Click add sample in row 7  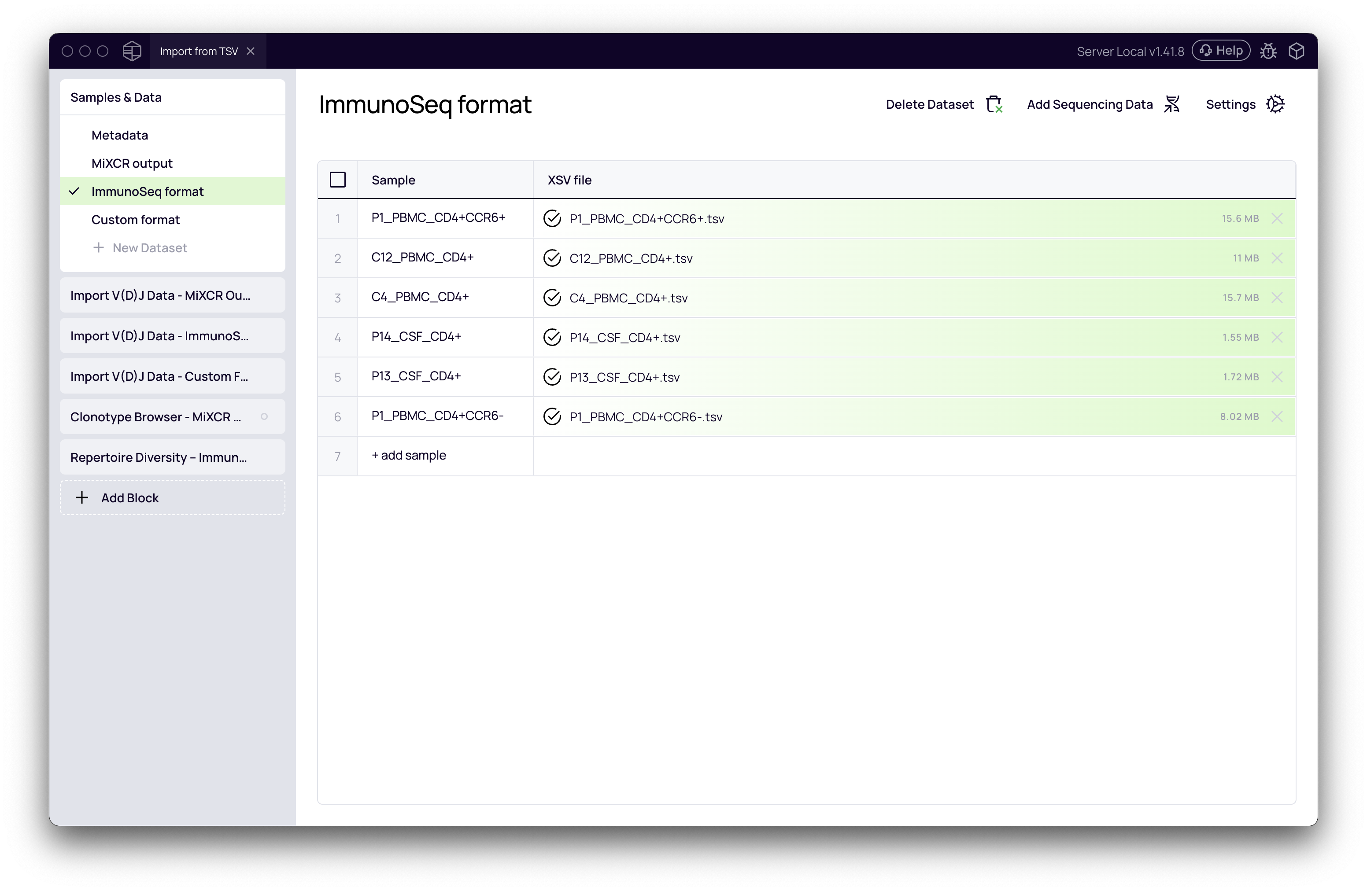408,455
